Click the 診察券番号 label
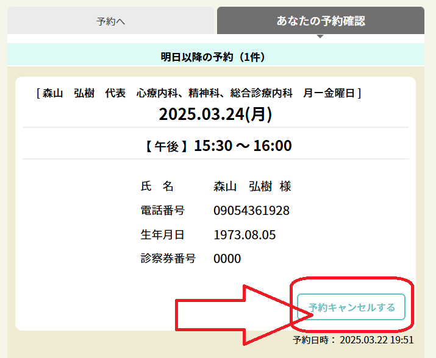Image resolution: width=436 pixels, height=358 pixels. click(x=168, y=259)
